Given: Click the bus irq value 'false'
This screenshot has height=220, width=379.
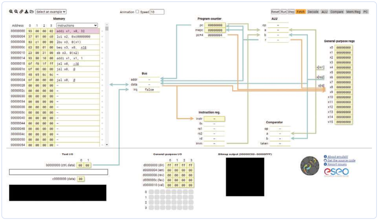Looking at the screenshot, I should 149,90.
